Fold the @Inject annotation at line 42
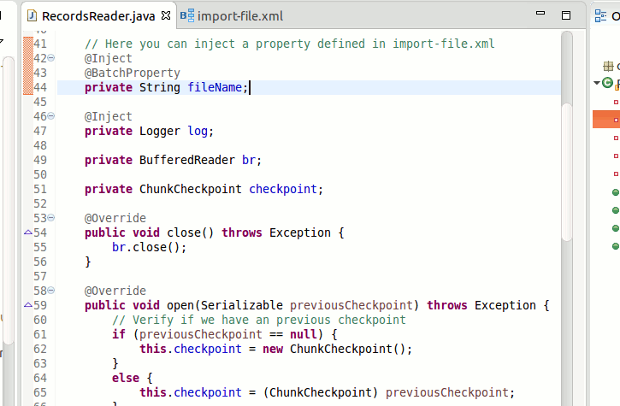The height and width of the screenshot is (406, 620). tap(51, 58)
